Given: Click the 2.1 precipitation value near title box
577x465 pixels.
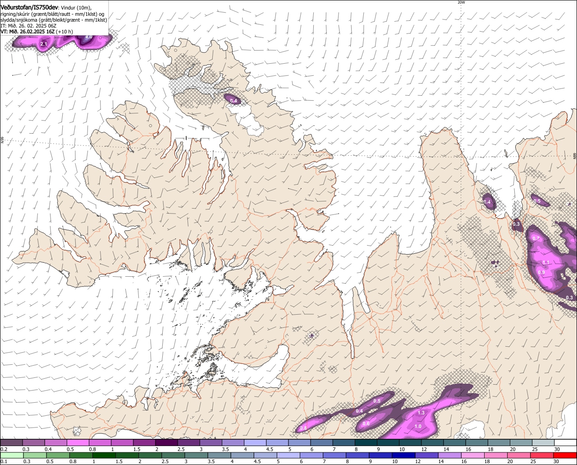Looking at the screenshot, I should tap(44, 44).
